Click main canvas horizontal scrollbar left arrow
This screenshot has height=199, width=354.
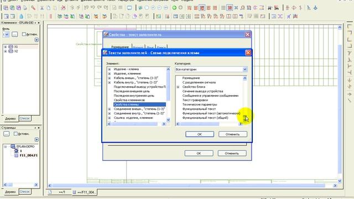50,186
